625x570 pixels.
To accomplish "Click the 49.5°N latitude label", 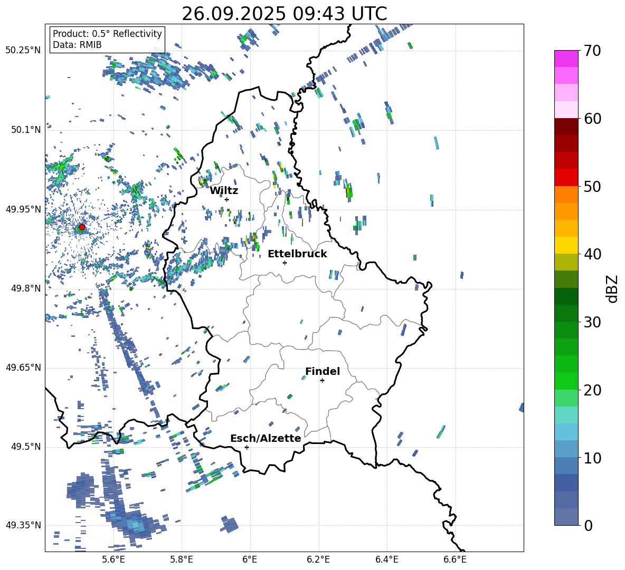I will [26, 447].
